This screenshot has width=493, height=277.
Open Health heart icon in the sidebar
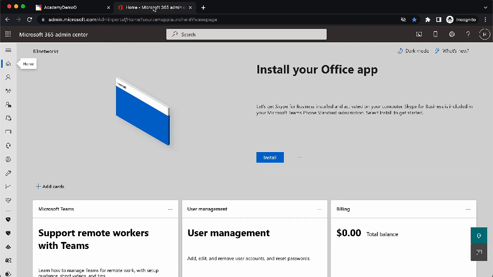click(x=8, y=200)
